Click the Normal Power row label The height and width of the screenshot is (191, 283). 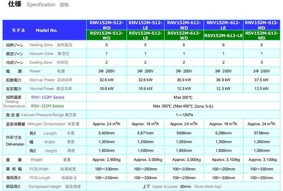pos(39,89)
